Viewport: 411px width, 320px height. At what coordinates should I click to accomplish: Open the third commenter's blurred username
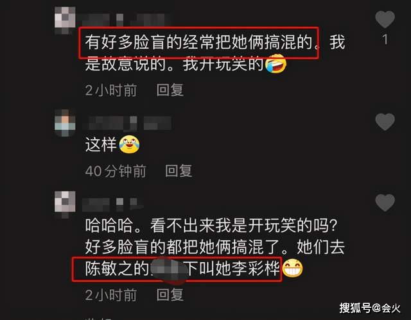[x=113, y=204]
